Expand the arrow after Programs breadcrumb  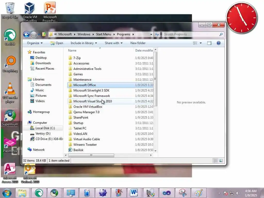point(133,34)
